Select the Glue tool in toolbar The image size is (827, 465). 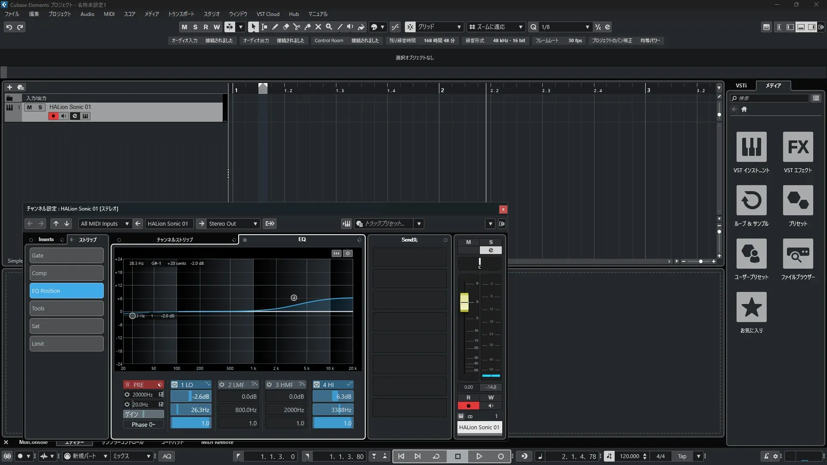pos(307,27)
